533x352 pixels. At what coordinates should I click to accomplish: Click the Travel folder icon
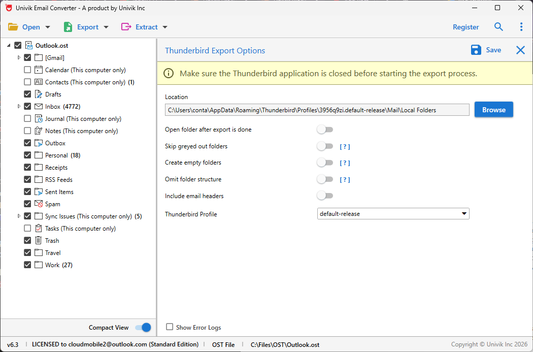39,252
